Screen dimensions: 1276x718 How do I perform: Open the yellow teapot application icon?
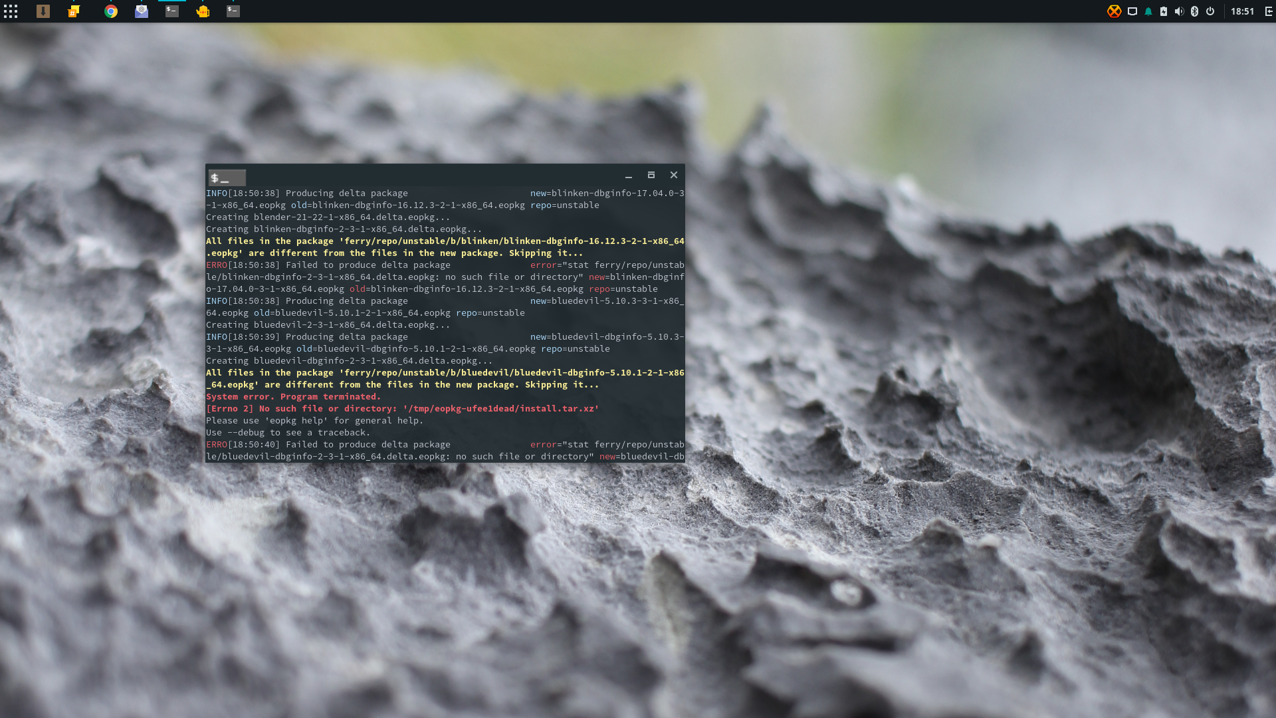click(203, 11)
